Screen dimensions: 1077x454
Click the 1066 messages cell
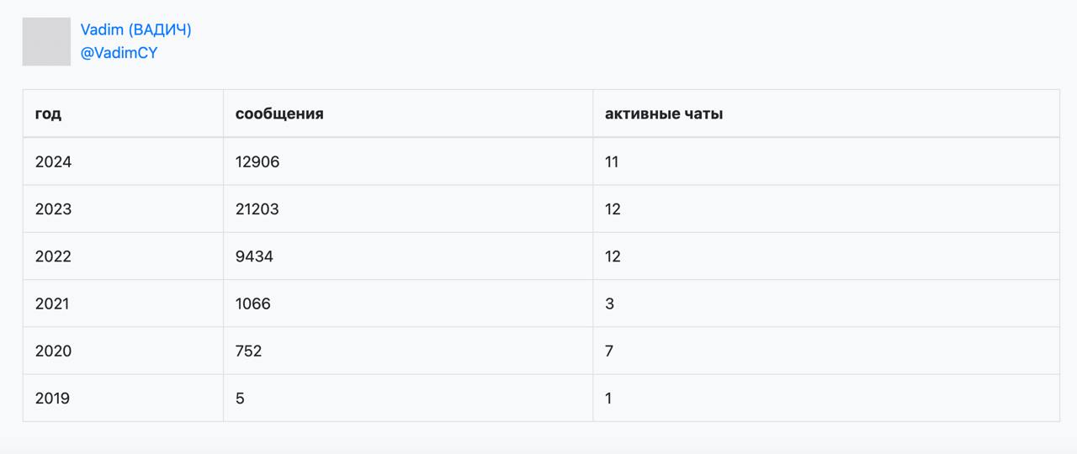[253, 304]
